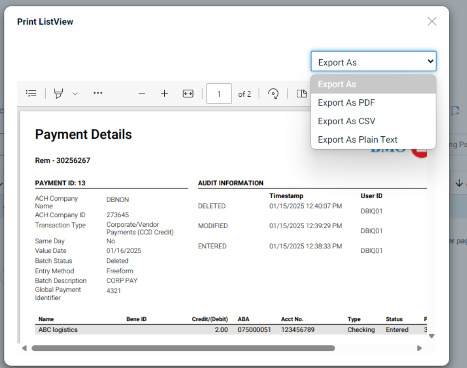The width and height of the screenshot is (467, 368).
Task: Click the ABA value '075000051'
Action: pyautogui.click(x=254, y=330)
